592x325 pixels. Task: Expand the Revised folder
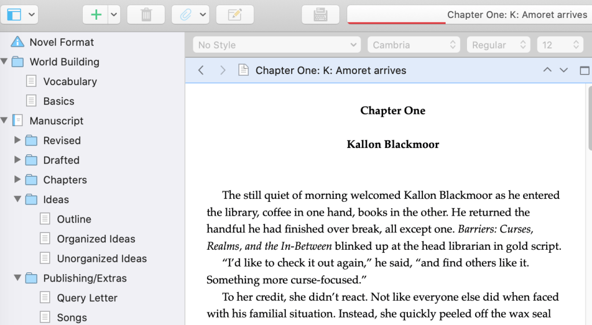pyautogui.click(x=17, y=141)
